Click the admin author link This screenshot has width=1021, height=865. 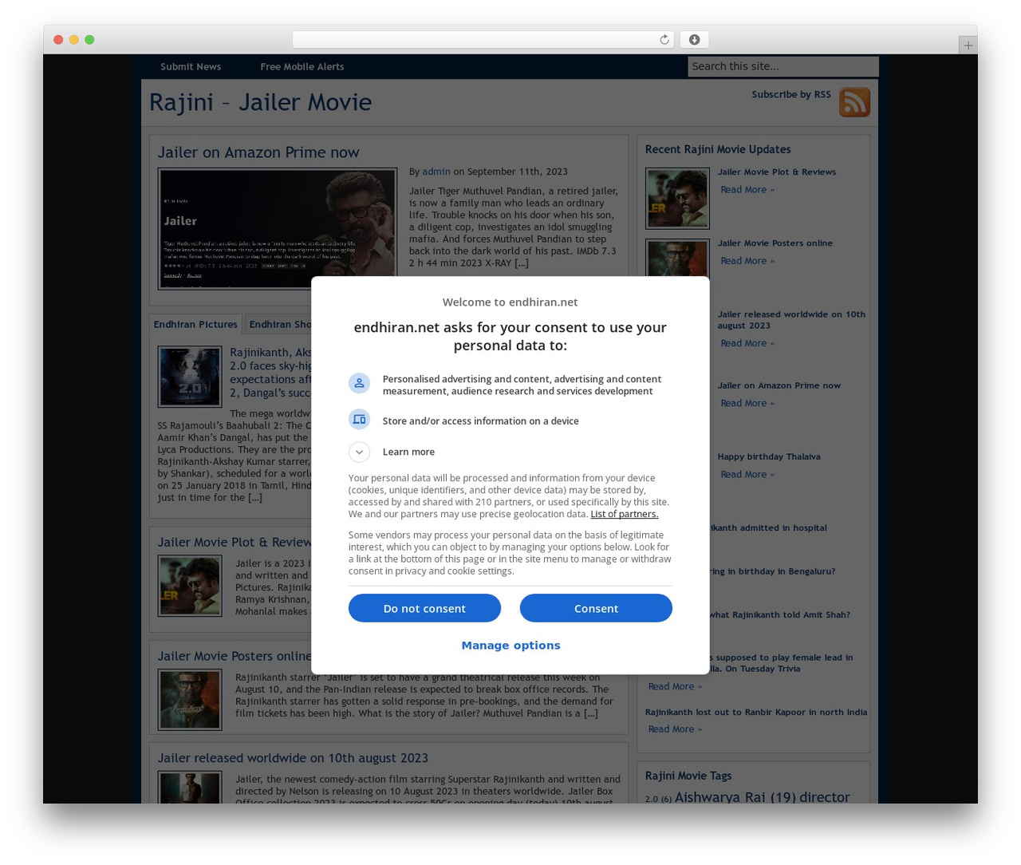point(436,172)
